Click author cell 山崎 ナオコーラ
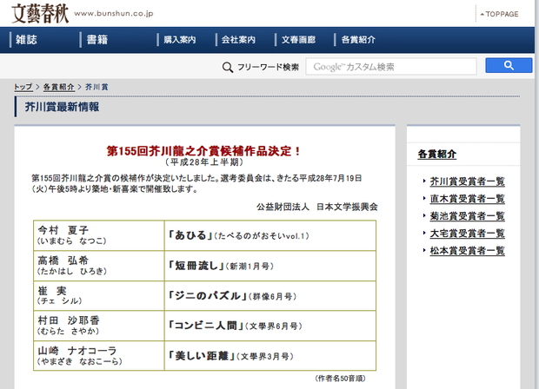The width and height of the screenshot is (539, 389). [99, 356]
